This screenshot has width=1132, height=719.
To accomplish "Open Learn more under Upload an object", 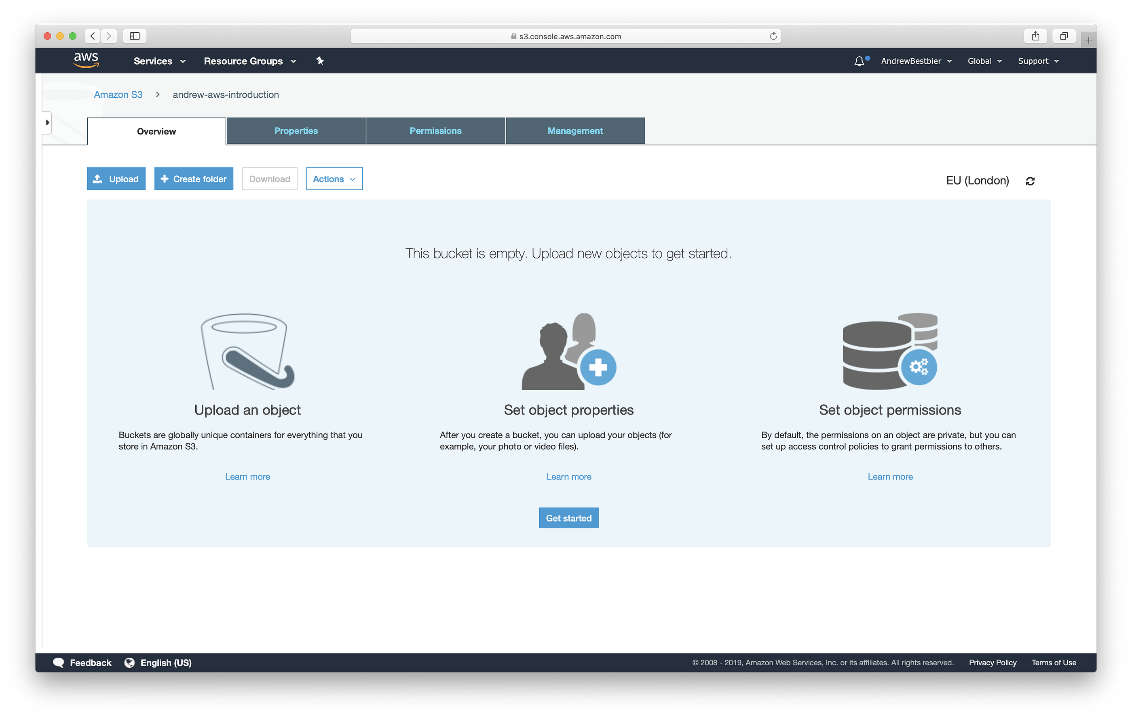I will 247,476.
